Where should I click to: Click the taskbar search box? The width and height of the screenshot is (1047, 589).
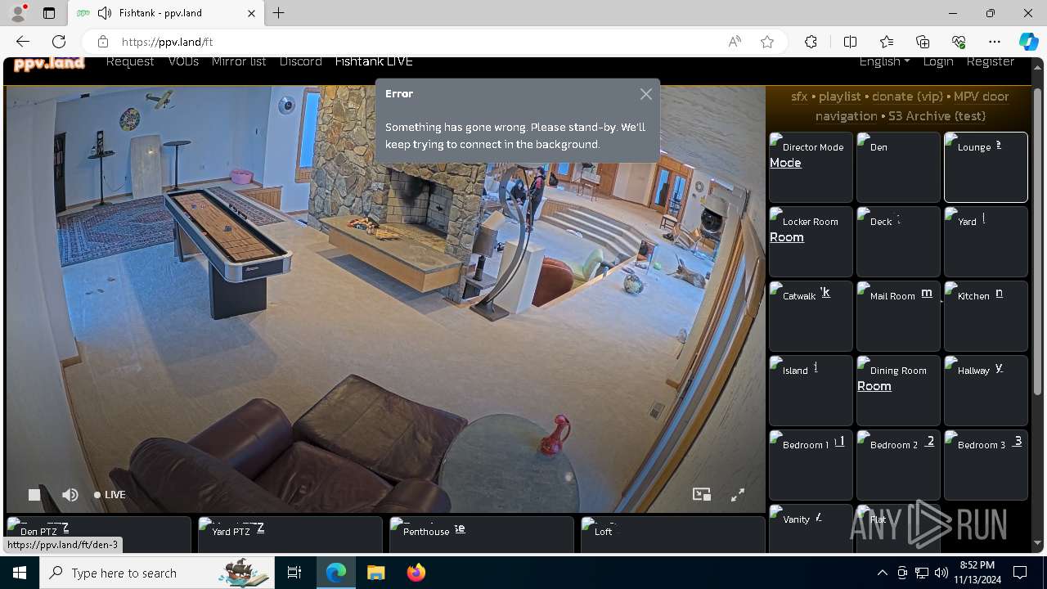156,573
